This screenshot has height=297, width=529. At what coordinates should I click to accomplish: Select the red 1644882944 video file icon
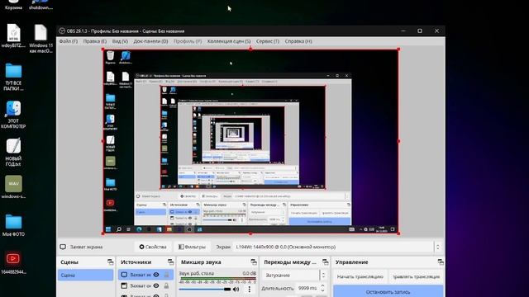13,262
